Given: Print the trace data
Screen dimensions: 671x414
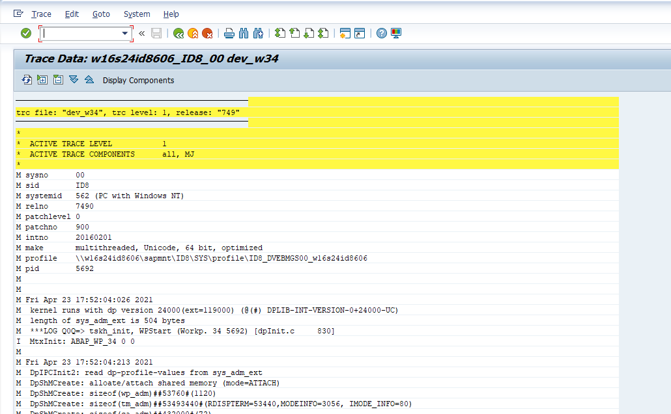Looking at the screenshot, I should 229,32.
